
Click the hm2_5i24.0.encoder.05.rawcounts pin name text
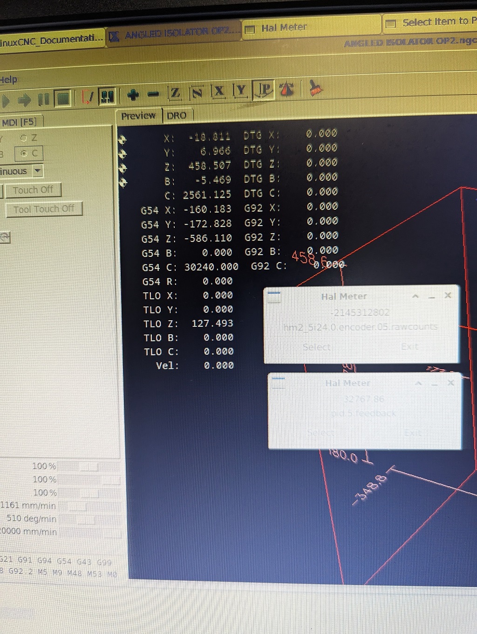(361, 327)
